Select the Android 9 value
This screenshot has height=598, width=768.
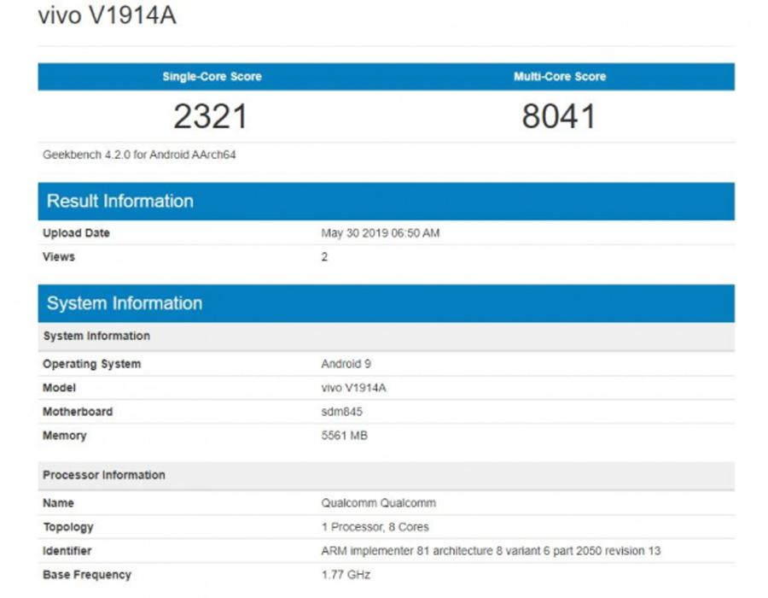pos(346,364)
